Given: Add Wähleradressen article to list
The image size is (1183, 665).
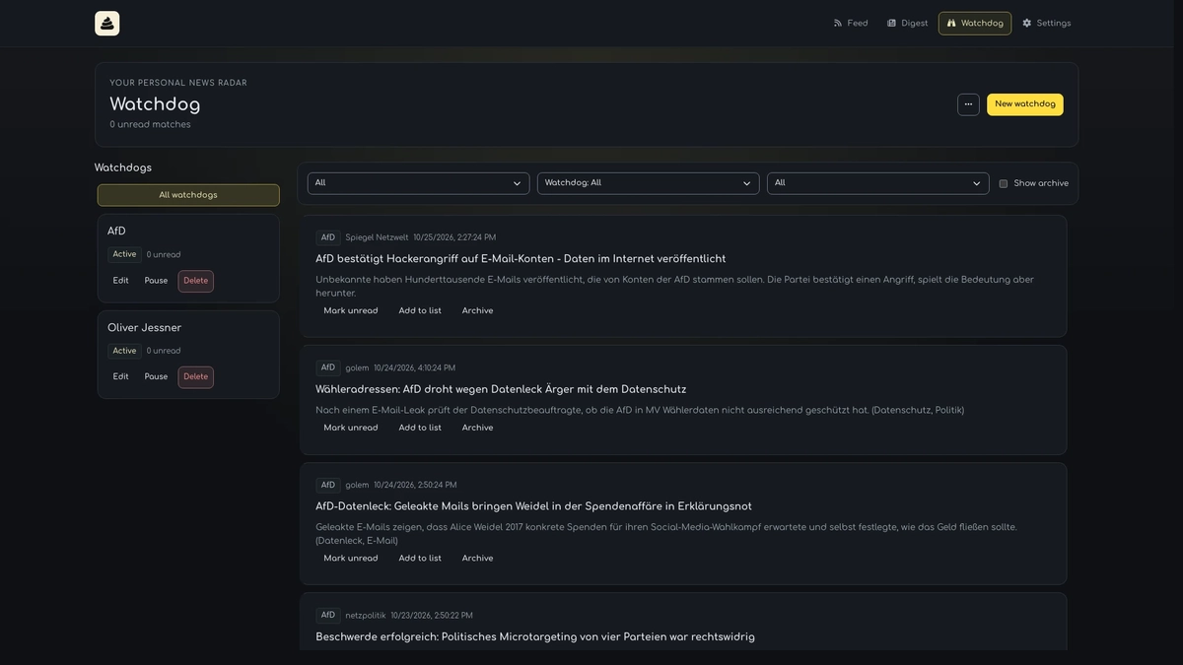Looking at the screenshot, I should coord(420,429).
